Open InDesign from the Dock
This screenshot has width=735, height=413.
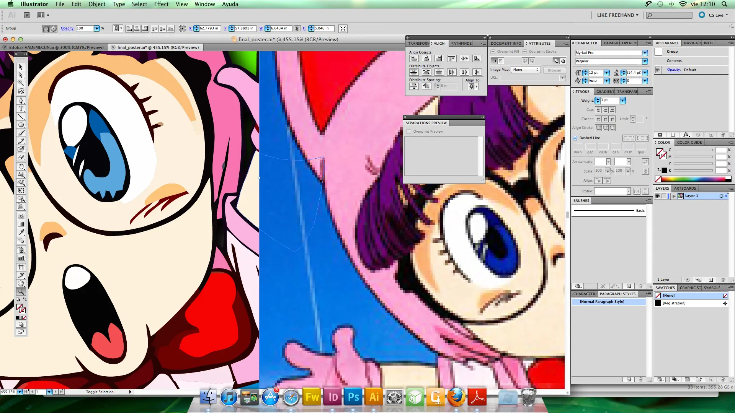333,397
